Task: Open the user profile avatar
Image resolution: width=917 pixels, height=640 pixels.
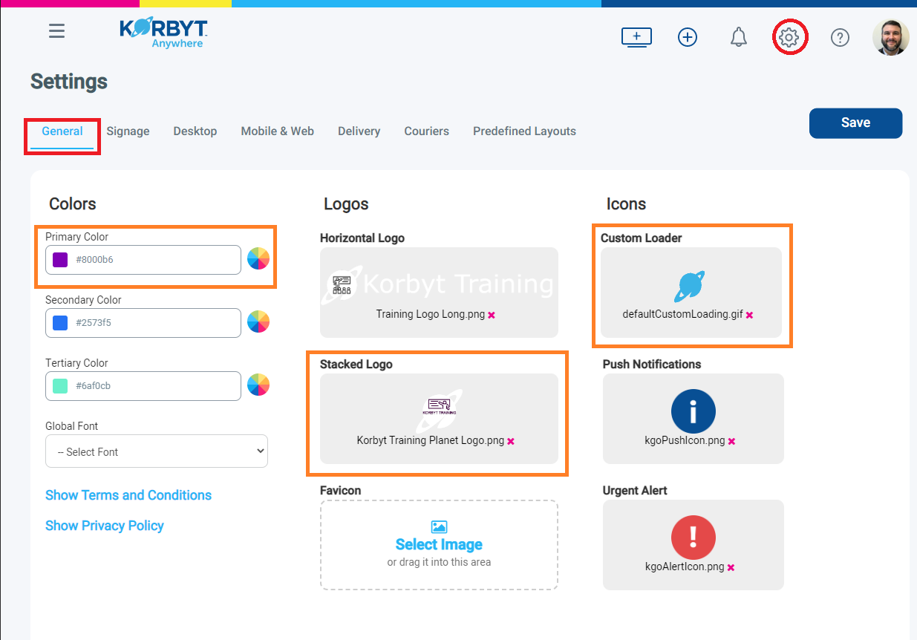Action: (x=890, y=37)
